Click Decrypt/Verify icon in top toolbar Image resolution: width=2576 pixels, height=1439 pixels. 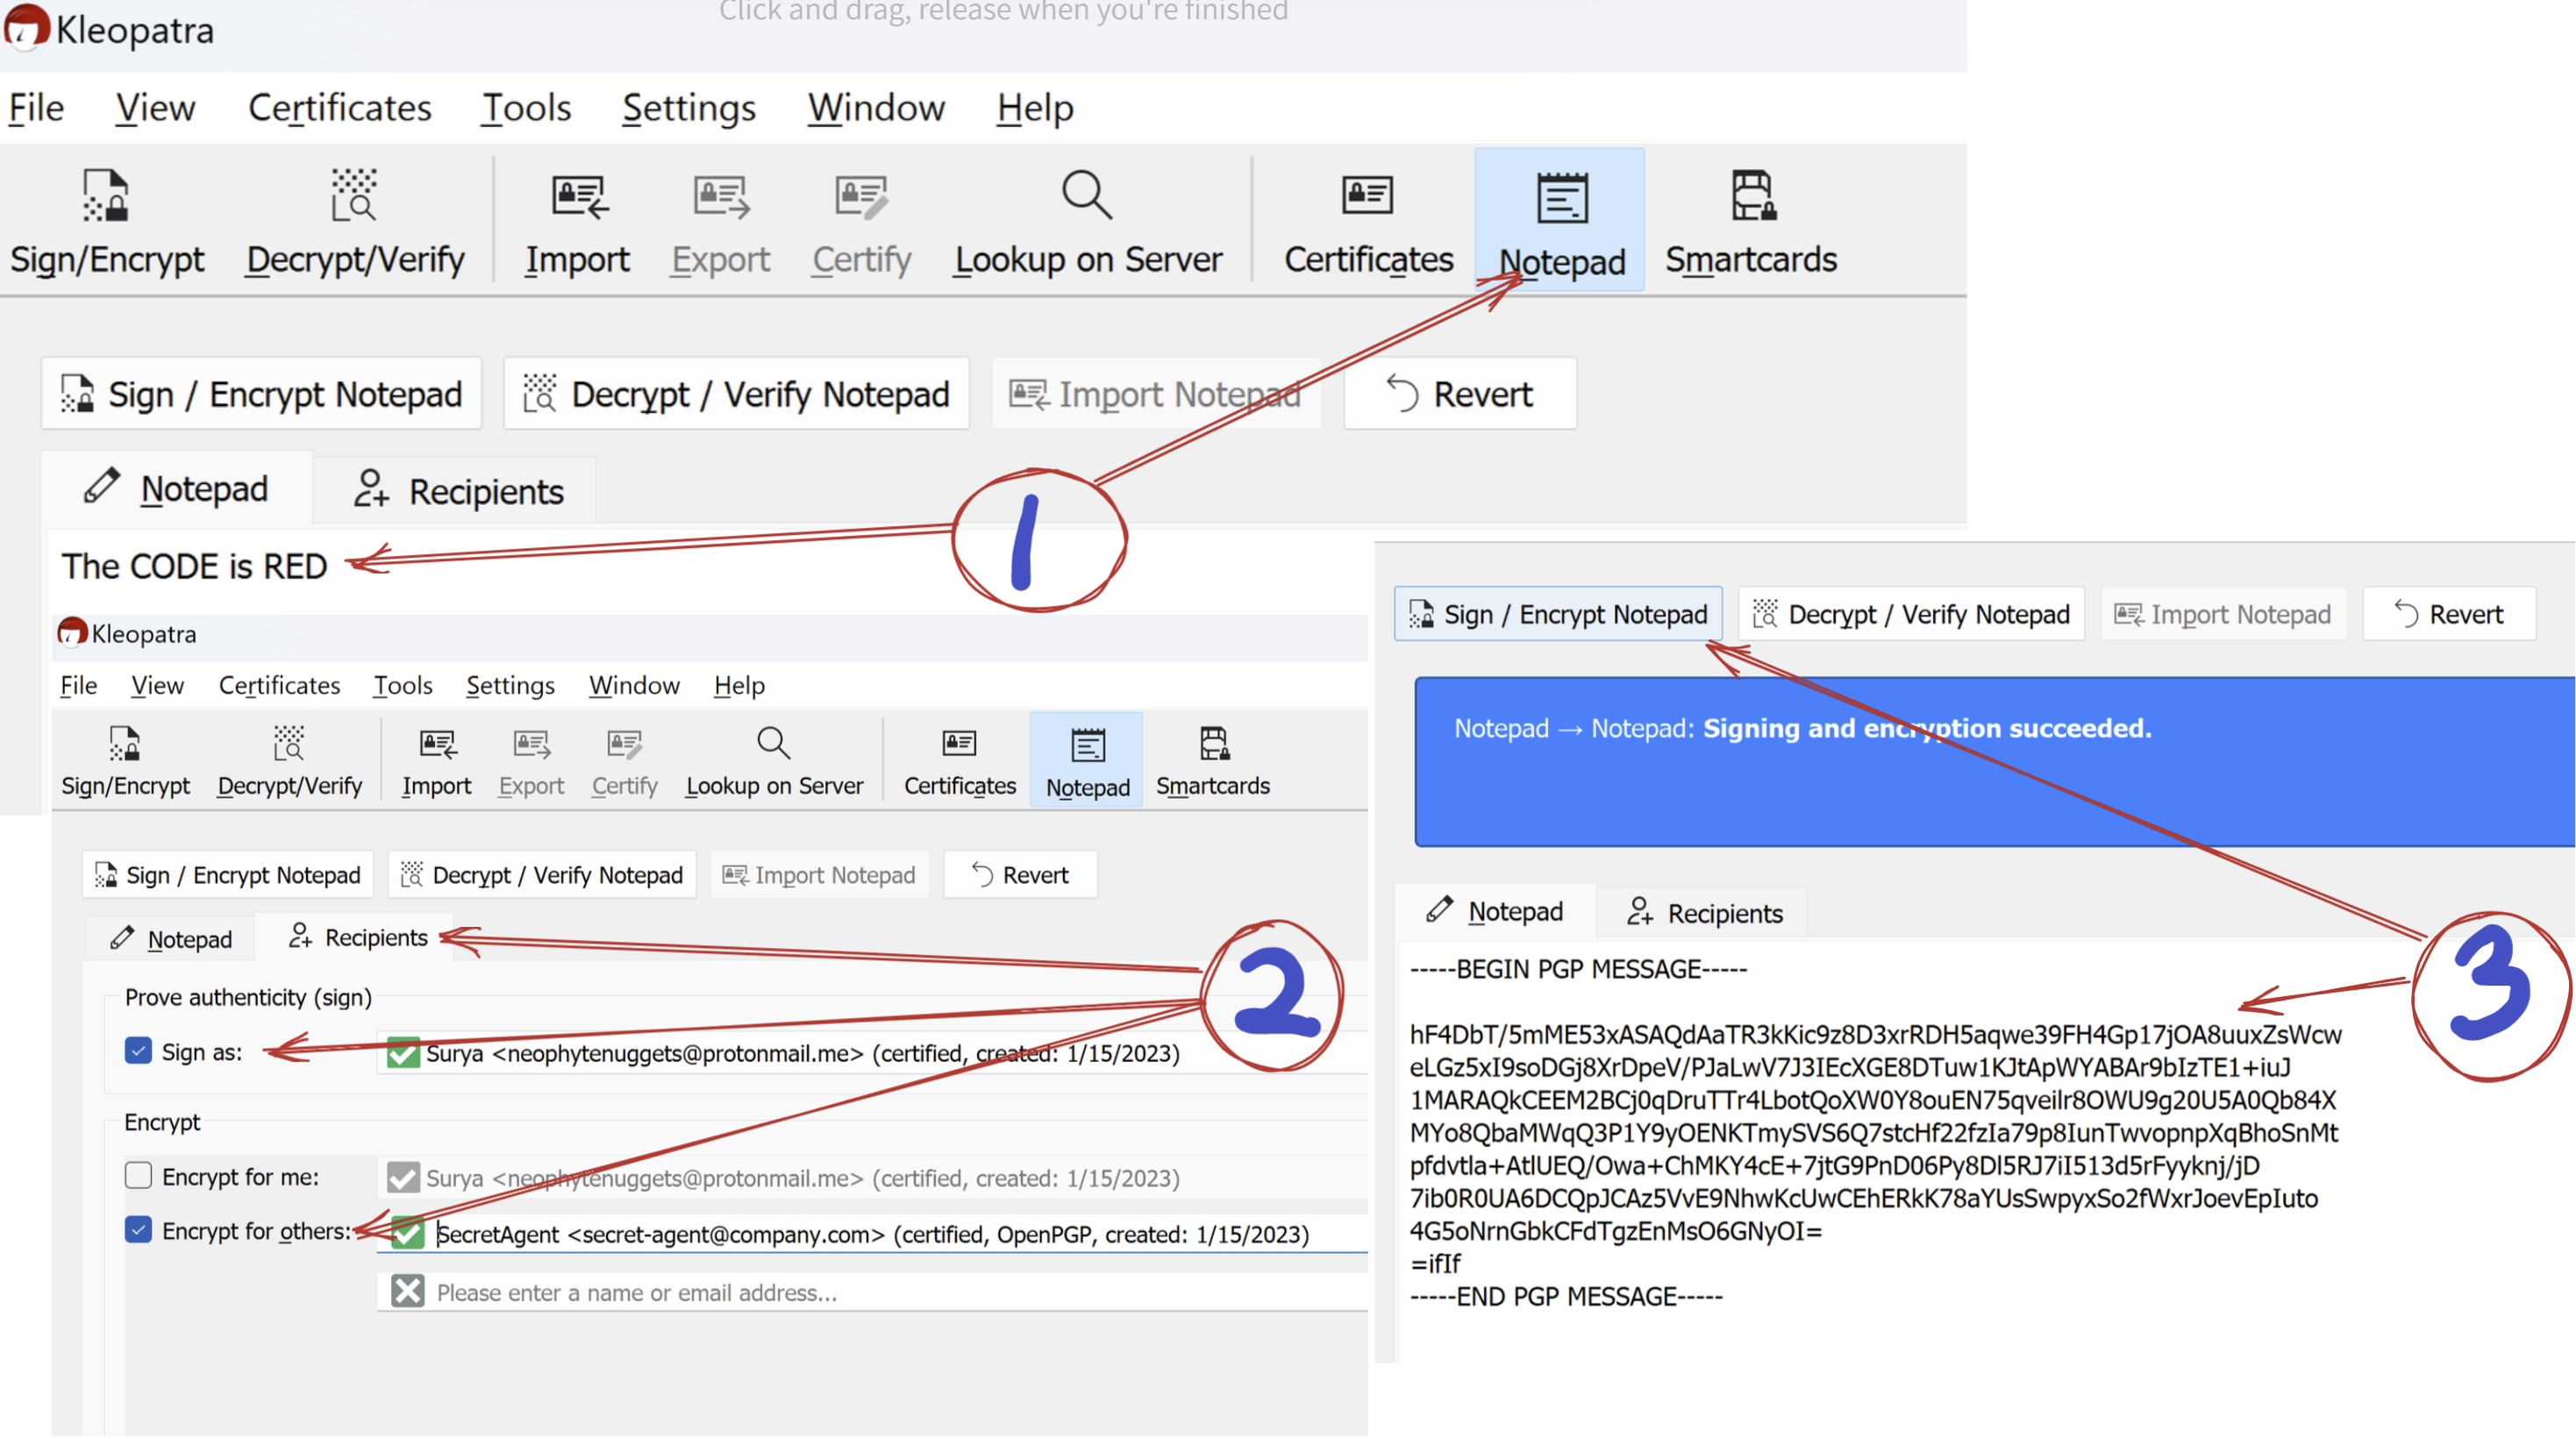click(354, 194)
